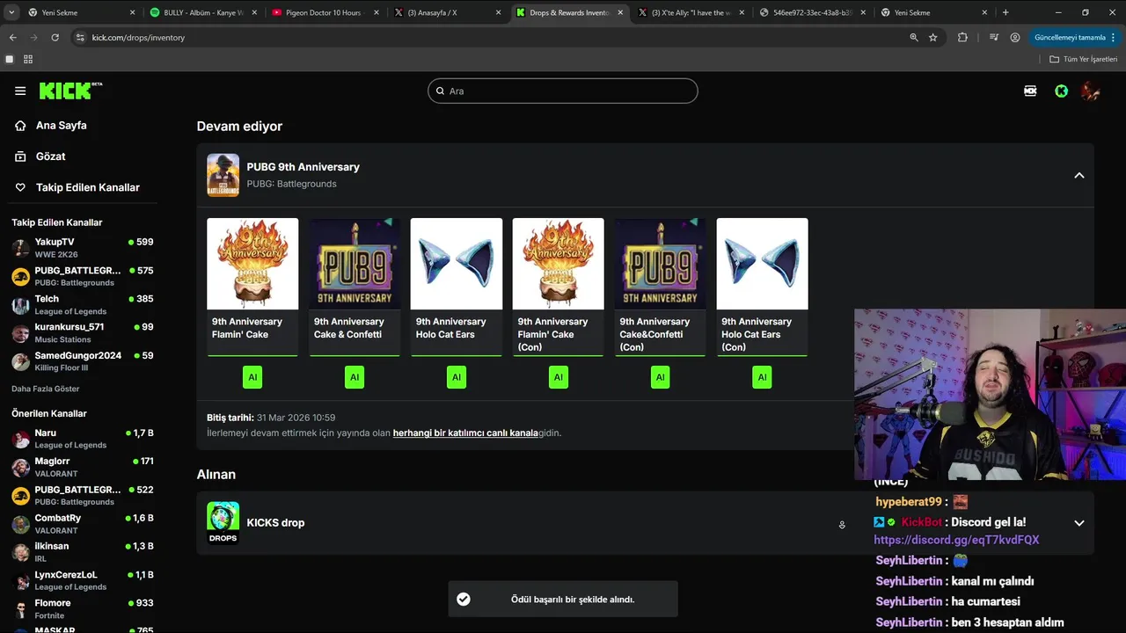Click Daha Fazla Göster link

click(45, 389)
